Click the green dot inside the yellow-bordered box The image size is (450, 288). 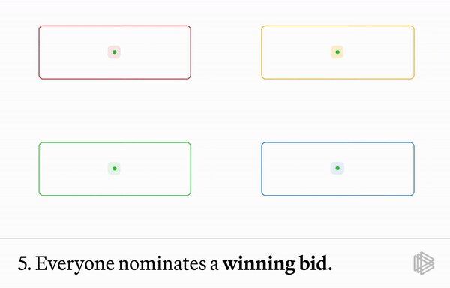pos(337,52)
